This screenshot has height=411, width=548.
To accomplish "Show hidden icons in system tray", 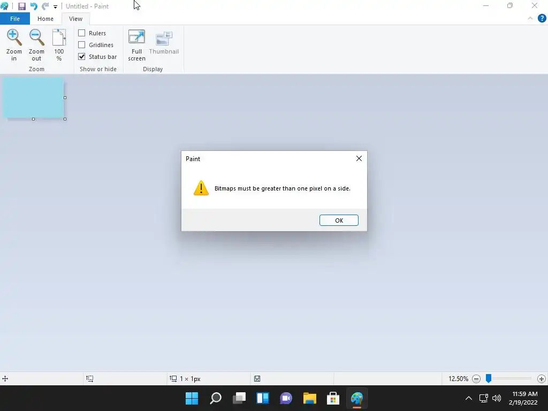I will coord(469,398).
